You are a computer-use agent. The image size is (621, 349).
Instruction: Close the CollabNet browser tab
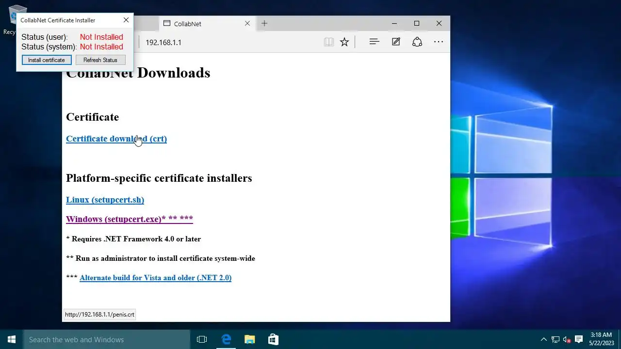click(247, 23)
